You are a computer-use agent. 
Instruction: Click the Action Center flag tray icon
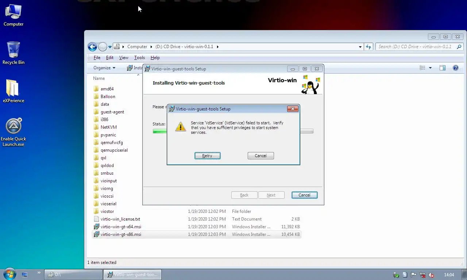[x=414, y=275]
